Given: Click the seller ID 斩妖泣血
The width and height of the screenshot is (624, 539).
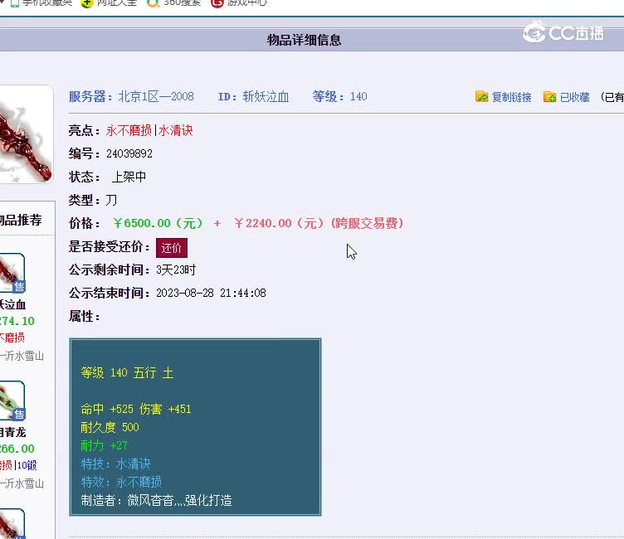Looking at the screenshot, I should coord(266,96).
